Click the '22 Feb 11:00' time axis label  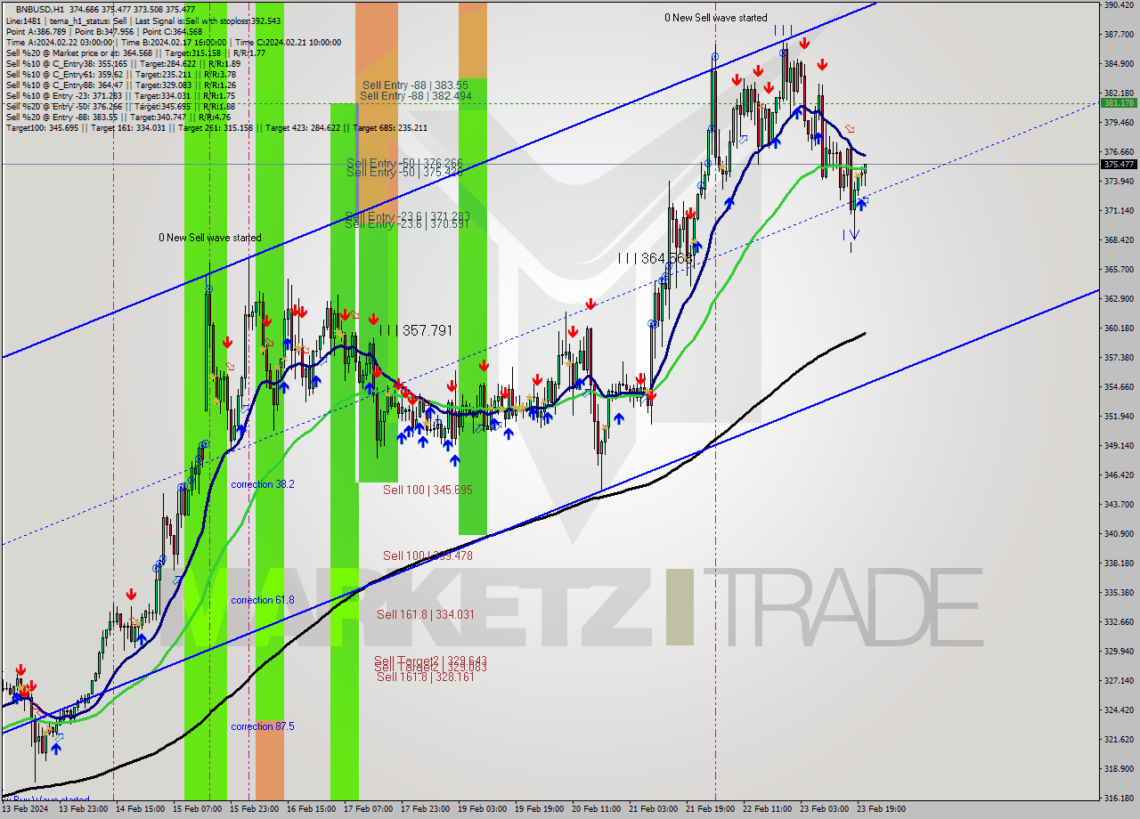[x=768, y=809]
